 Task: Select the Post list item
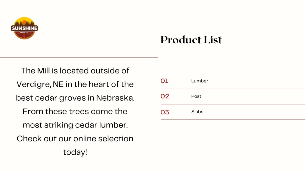(196, 96)
